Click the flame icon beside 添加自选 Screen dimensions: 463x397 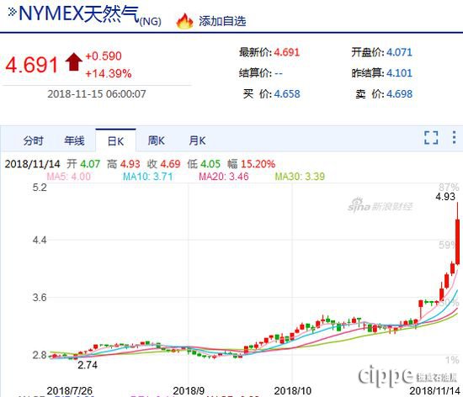(184, 21)
